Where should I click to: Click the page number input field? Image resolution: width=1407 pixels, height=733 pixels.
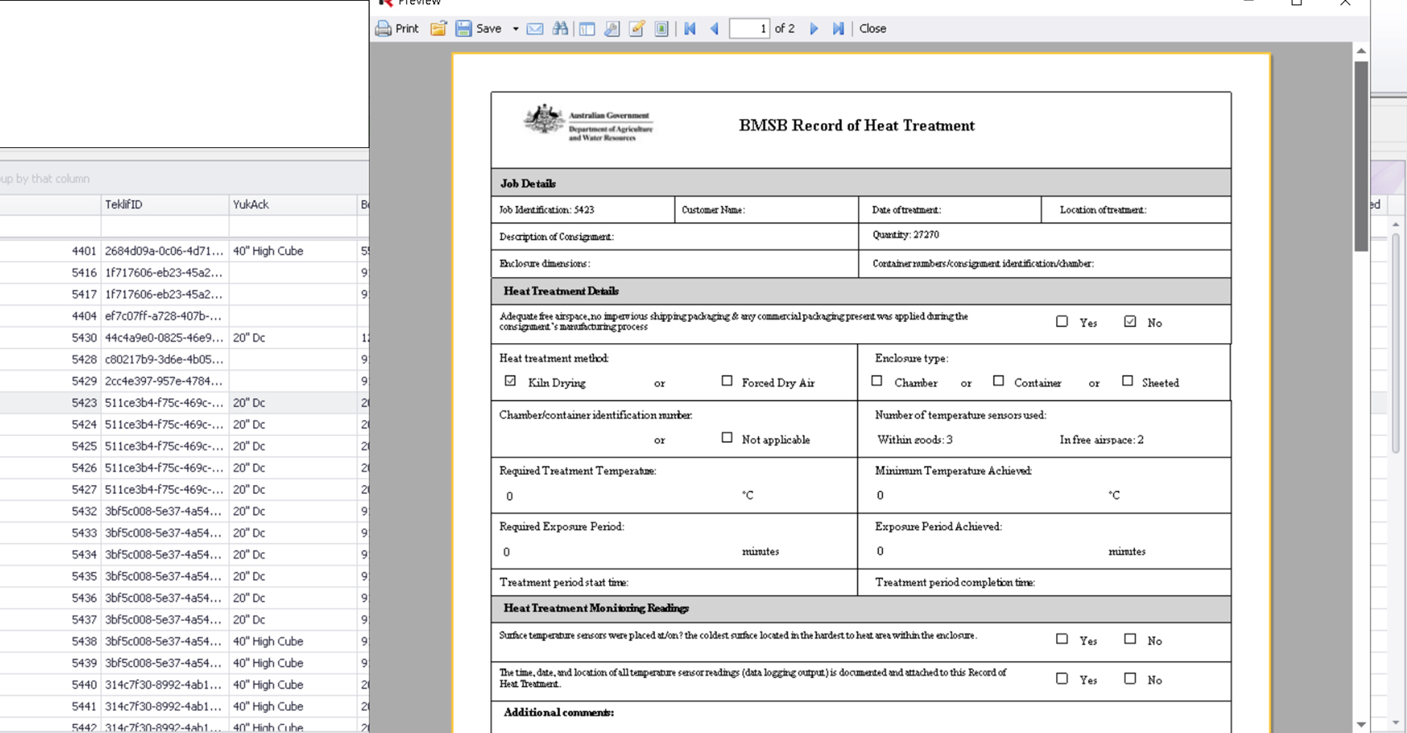tap(749, 29)
